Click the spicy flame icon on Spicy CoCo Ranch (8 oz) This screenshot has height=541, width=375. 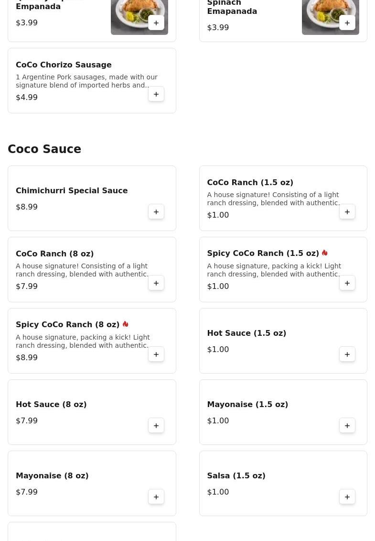[x=126, y=324]
